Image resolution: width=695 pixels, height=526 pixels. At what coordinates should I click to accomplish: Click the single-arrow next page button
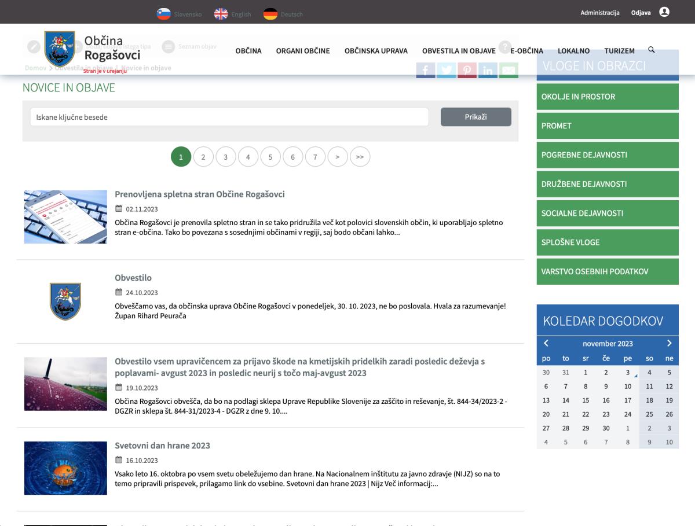click(x=338, y=157)
